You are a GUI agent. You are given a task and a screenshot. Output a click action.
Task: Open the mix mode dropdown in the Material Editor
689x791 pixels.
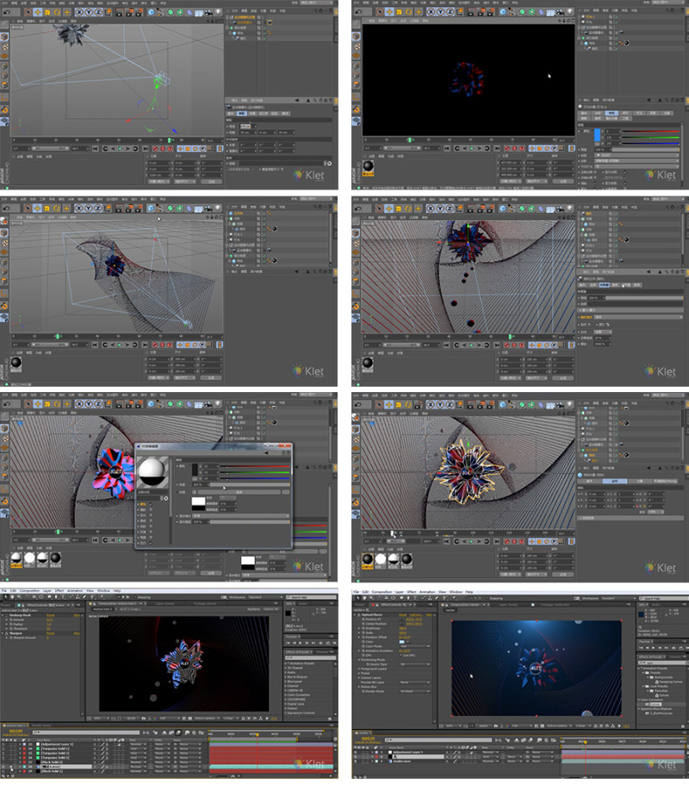(241, 516)
